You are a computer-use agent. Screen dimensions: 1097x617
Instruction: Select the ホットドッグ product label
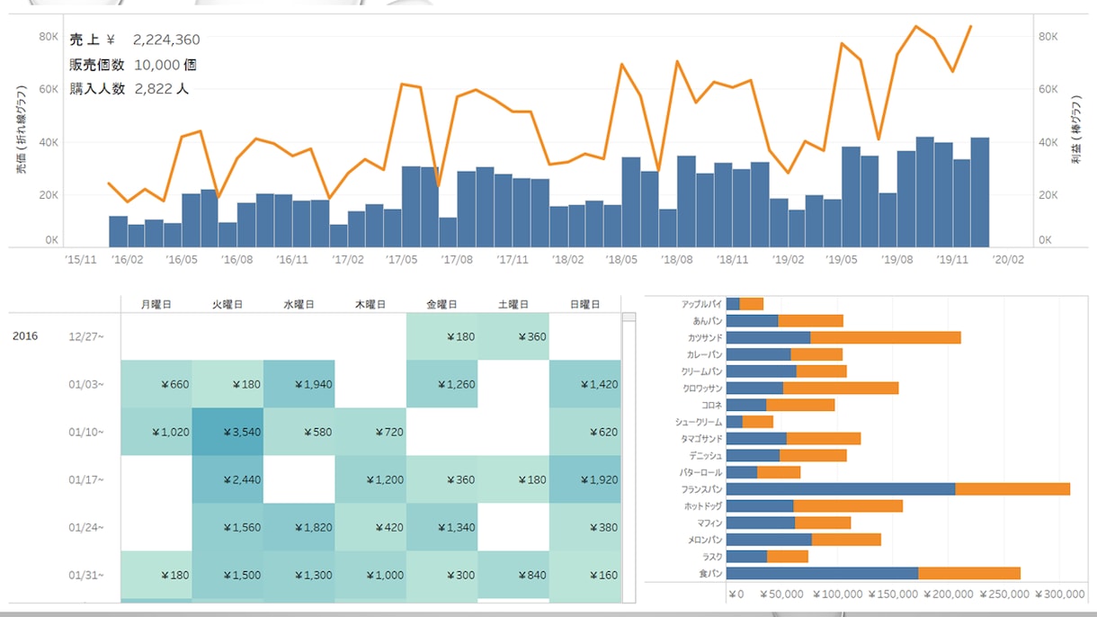pos(701,505)
